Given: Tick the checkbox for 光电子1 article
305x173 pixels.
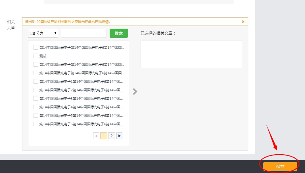Looking at the screenshot, I should coord(36,81).
